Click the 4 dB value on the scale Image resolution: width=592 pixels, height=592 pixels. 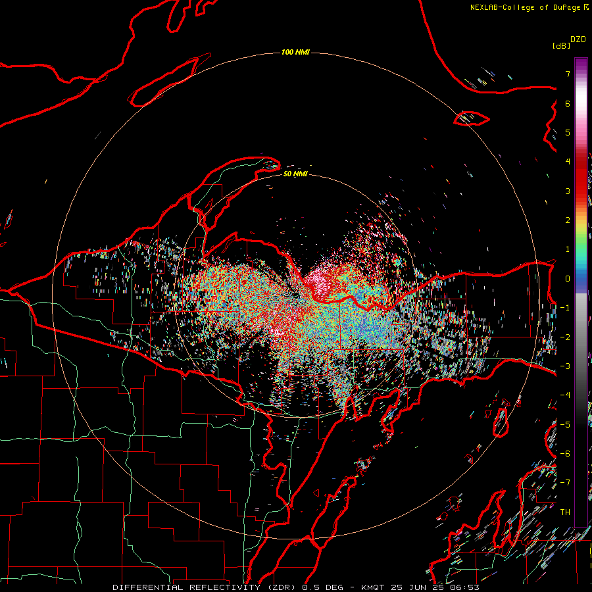coord(568,162)
